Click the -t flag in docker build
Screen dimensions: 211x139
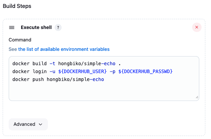point(52,64)
